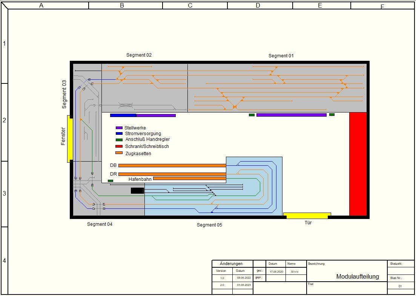The width and height of the screenshot is (416, 296).
Task: Click the large red cabinet rectangle
Action: click(358, 164)
